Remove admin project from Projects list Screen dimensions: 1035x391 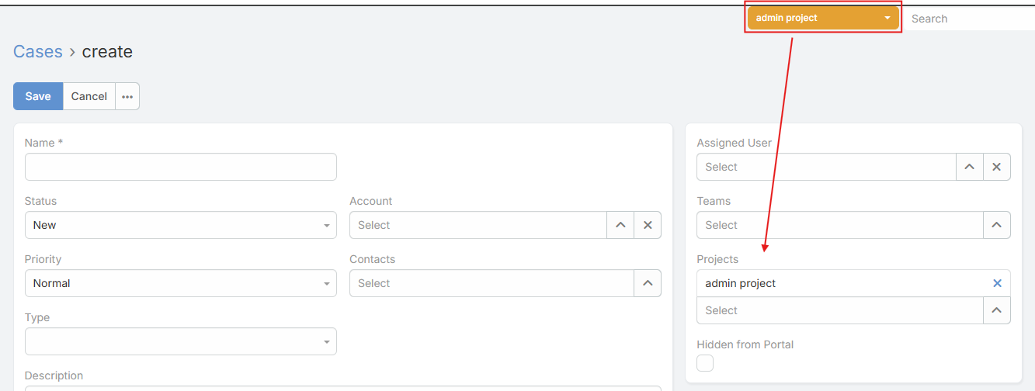(997, 283)
